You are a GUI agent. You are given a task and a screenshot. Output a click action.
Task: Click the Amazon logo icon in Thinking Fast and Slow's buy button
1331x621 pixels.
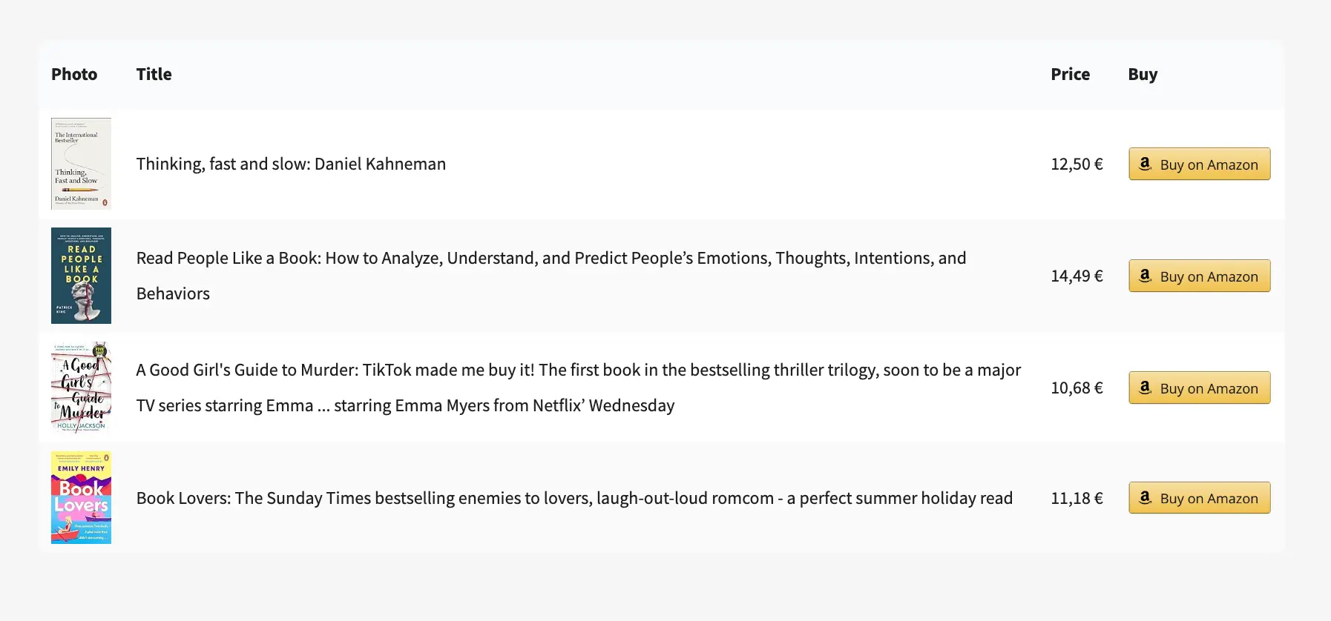pos(1146,165)
